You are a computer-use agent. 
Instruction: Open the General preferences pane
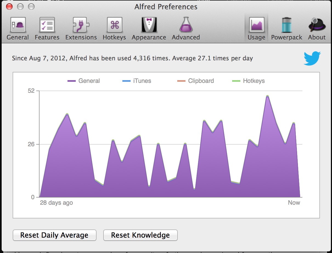(x=18, y=29)
